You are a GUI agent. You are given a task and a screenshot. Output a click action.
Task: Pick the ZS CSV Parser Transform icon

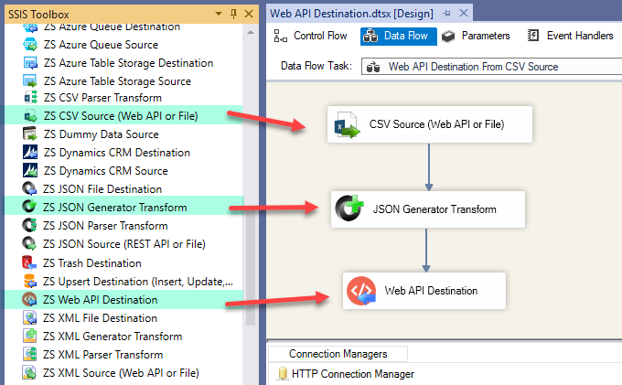pyautogui.click(x=30, y=98)
